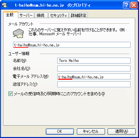The width and height of the screenshot is (139, 138).
Task: Click the mail account name field
Action: 72,45
